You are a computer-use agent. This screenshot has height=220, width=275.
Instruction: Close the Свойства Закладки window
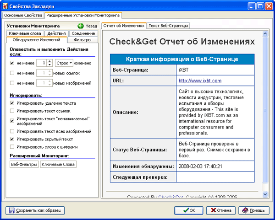(x=269, y=6)
